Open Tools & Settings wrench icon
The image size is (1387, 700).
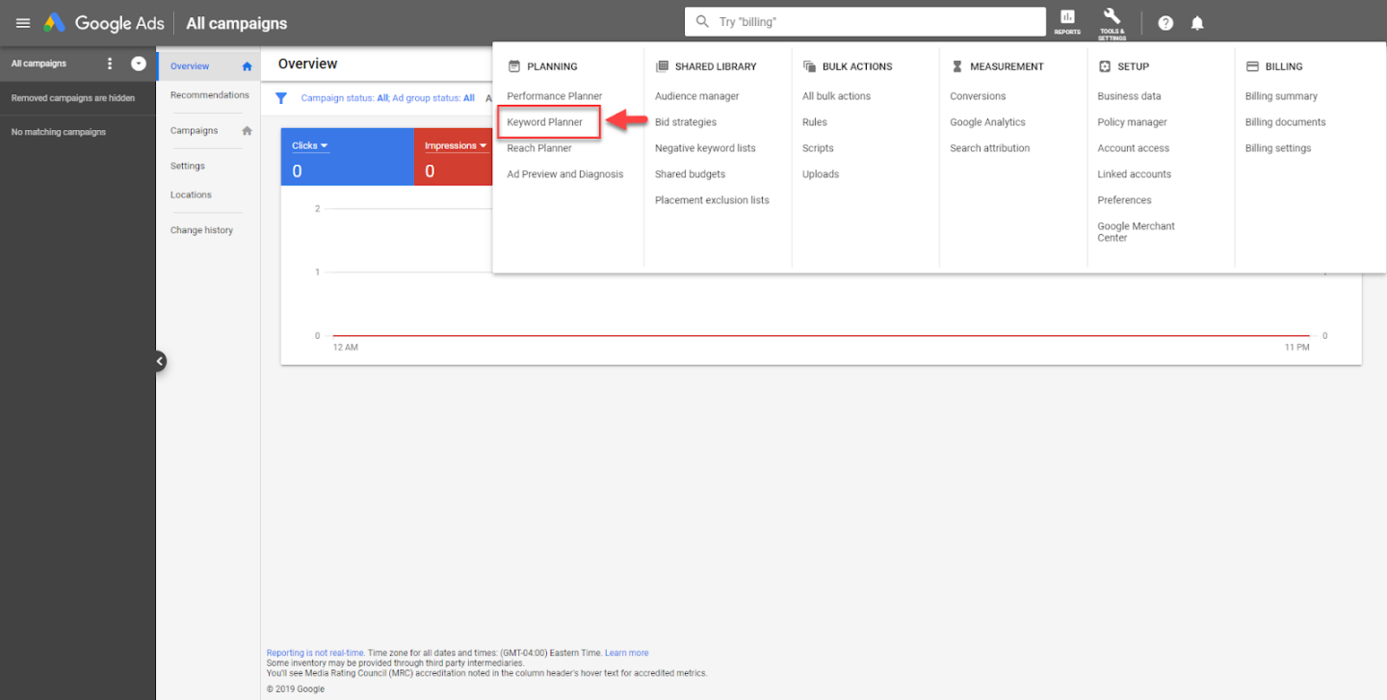[1112, 21]
